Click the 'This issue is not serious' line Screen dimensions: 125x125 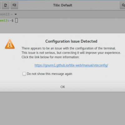[71, 53]
